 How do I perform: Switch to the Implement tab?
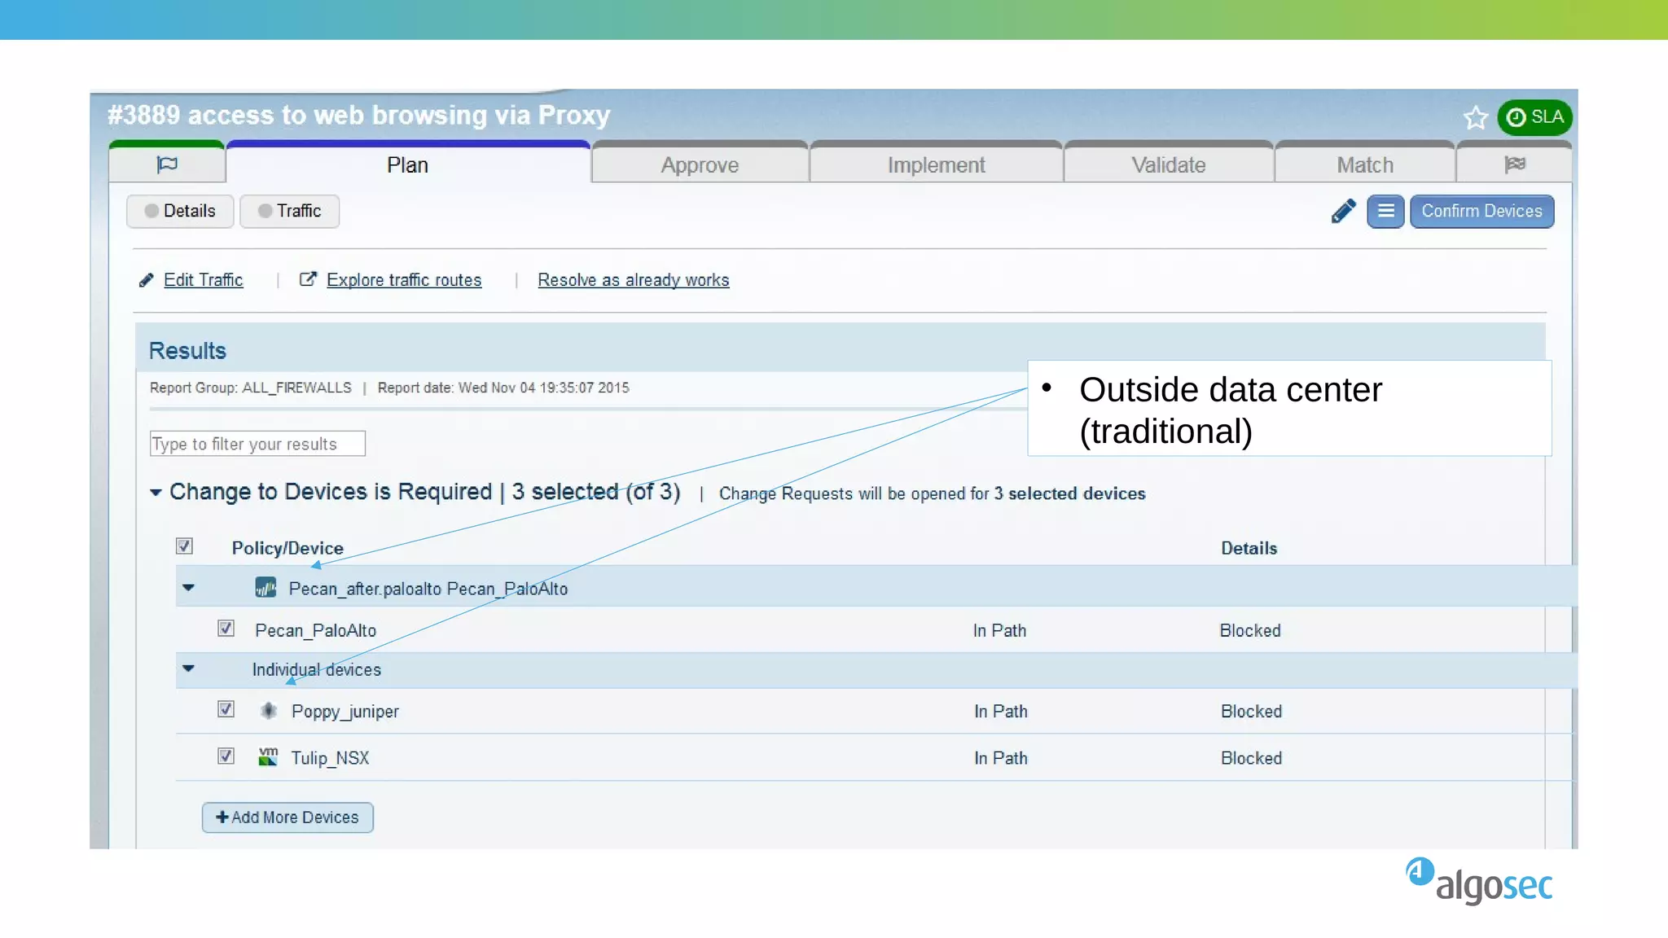pyautogui.click(x=936, y=165)
